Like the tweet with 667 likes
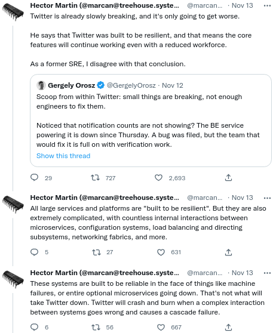273x333 pixels. (x=161, y=327)
